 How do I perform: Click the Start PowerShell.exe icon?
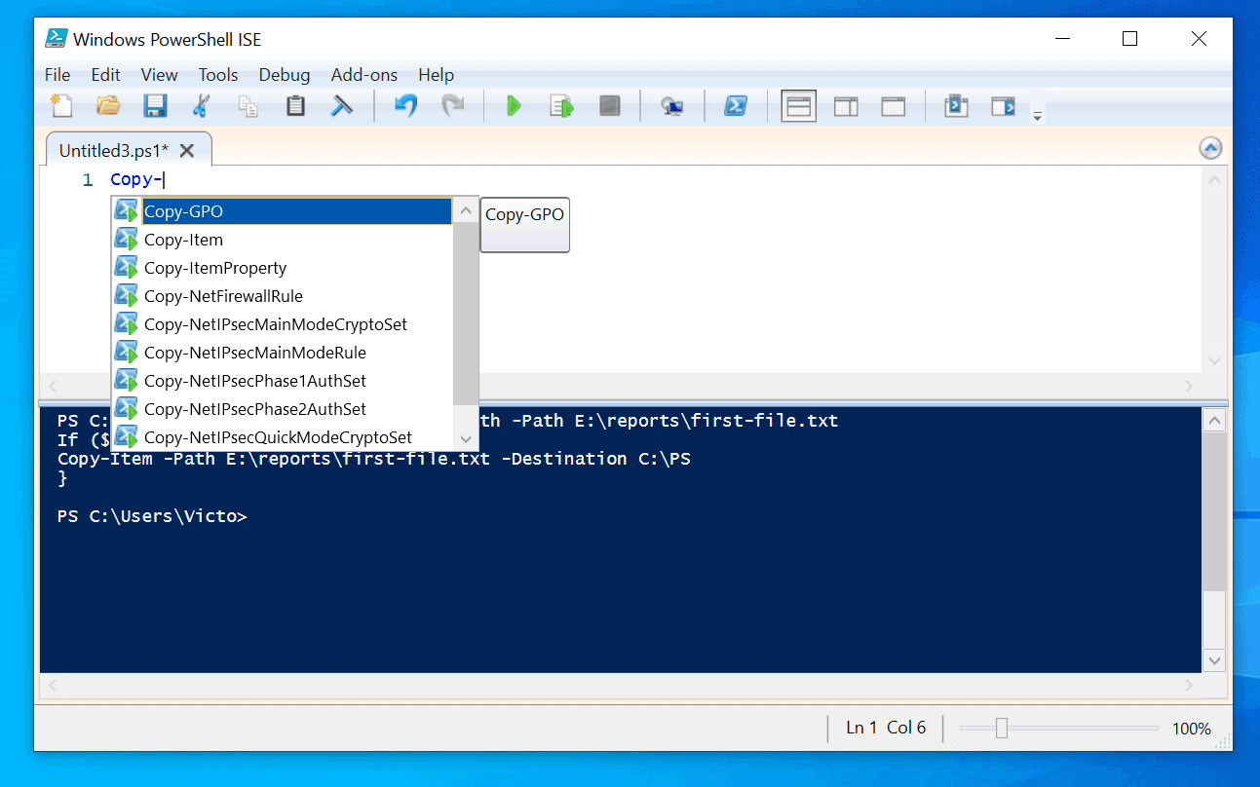pyautogui.click(x=736, y=105)
